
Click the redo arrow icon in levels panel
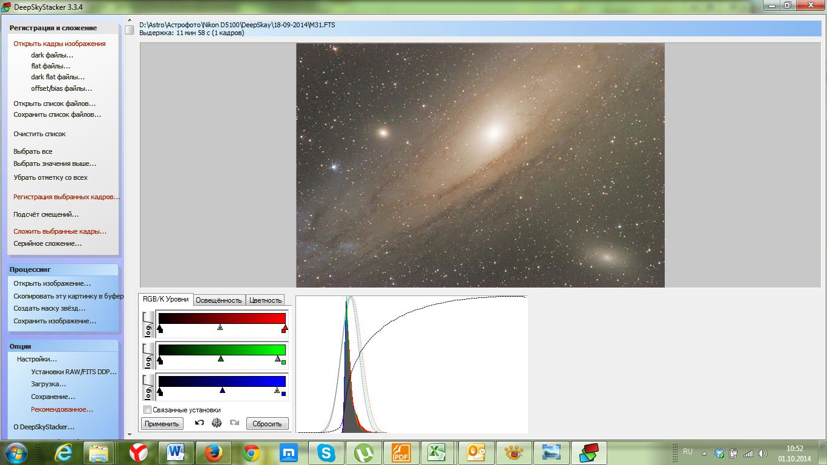[234, 423]
